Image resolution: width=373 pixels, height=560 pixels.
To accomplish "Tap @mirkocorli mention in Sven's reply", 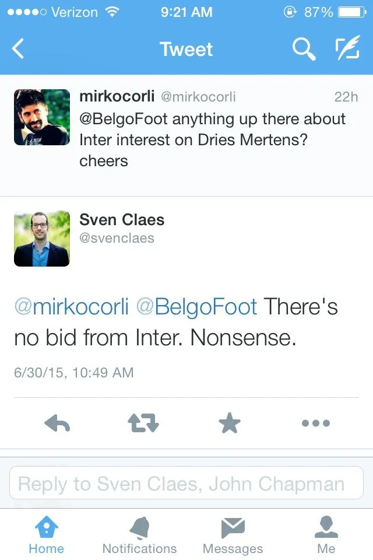I will 71,307.
